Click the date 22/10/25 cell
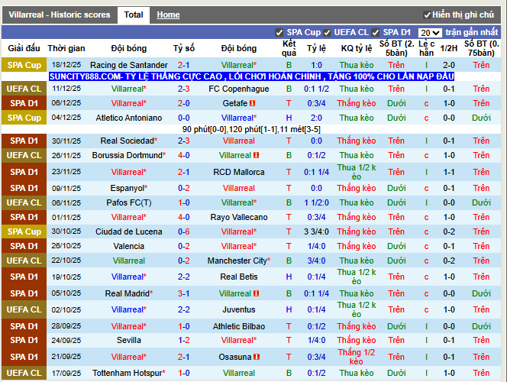The height and width of the screenshot is (382, 507). click(x=66, y=261)
